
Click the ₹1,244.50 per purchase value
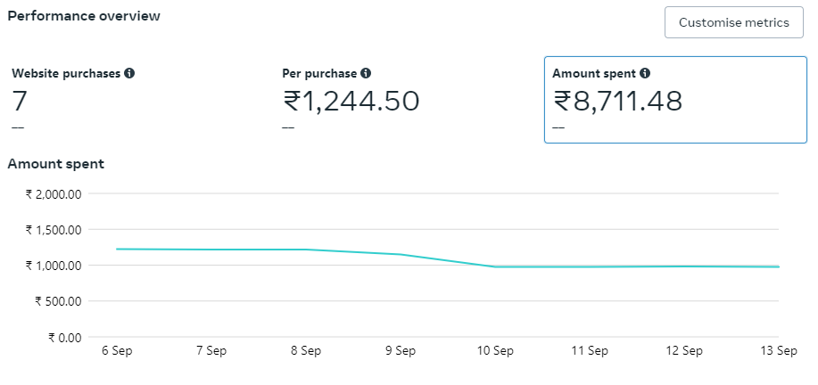[351, 102]
